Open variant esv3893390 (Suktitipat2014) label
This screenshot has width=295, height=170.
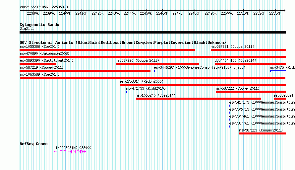(47, 60)
